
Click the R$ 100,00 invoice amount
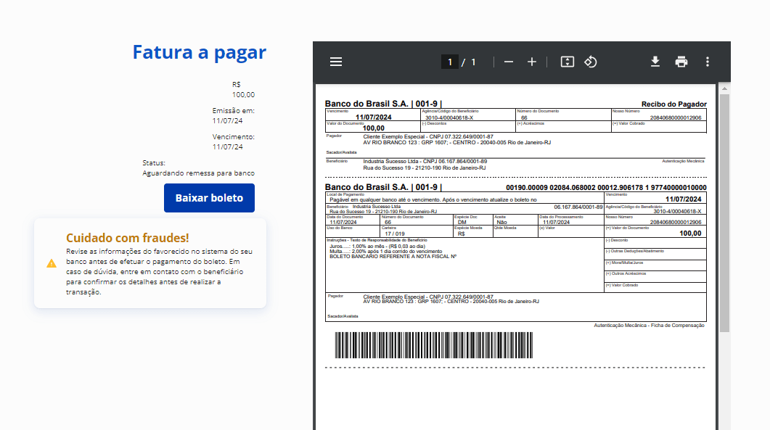pyautogui.click(x=243, y=94)
